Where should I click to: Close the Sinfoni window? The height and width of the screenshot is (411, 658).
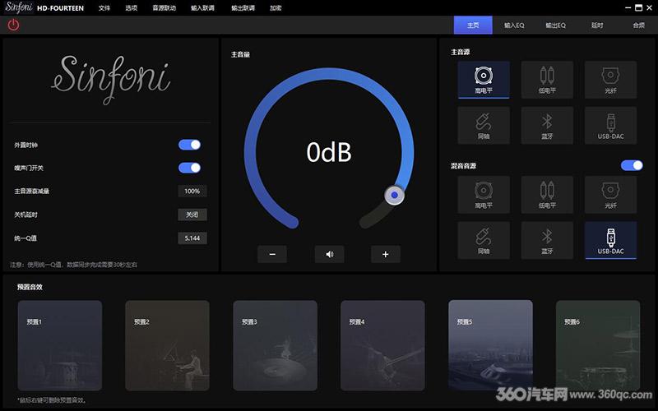tap(650, 7)
